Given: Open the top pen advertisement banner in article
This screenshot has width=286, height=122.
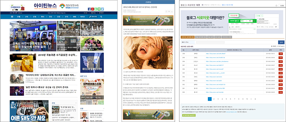Looking at the screenshot, I should pos(148,20).
